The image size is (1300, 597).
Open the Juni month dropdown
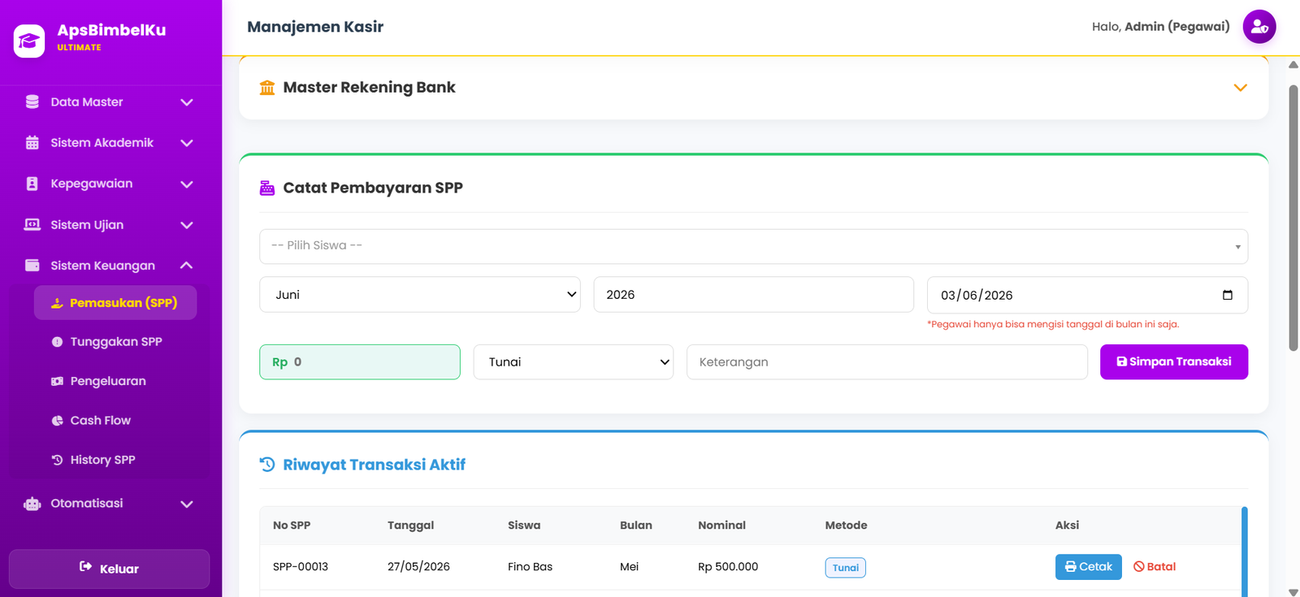(419, 295)
